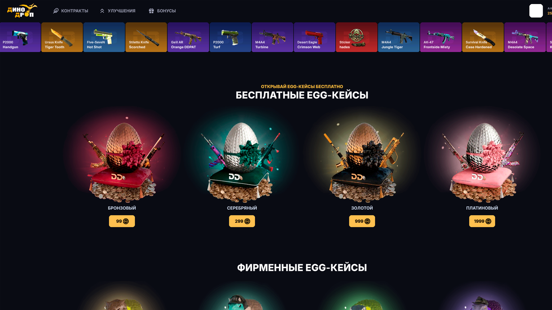Click the double-chevron icon beside Улучшения
Screen dimensions: 552x310
(x=102, y=11)
